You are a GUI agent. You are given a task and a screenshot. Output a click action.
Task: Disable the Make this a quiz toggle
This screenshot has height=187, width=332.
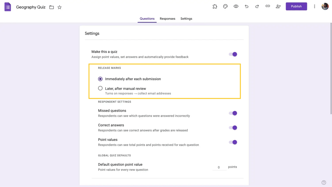233,54
